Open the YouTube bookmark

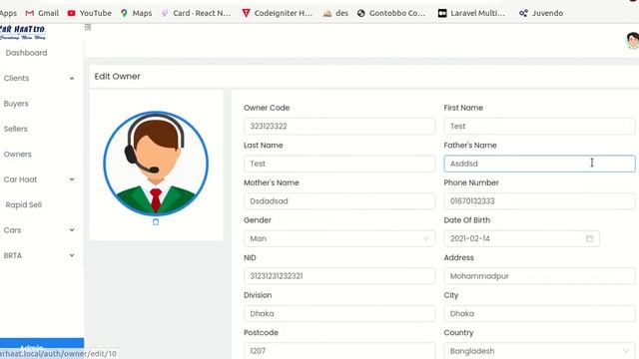pos(89,13)
